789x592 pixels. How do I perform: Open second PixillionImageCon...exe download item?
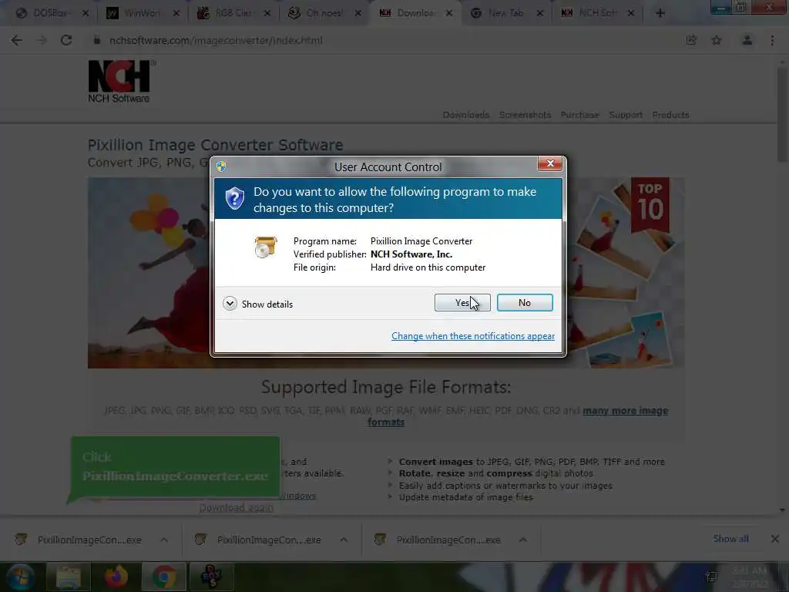[259, 540]
